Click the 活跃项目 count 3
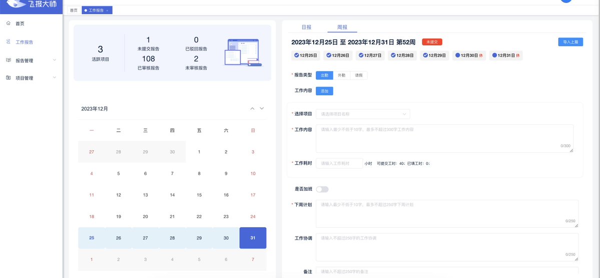 (x=100, y=49)
